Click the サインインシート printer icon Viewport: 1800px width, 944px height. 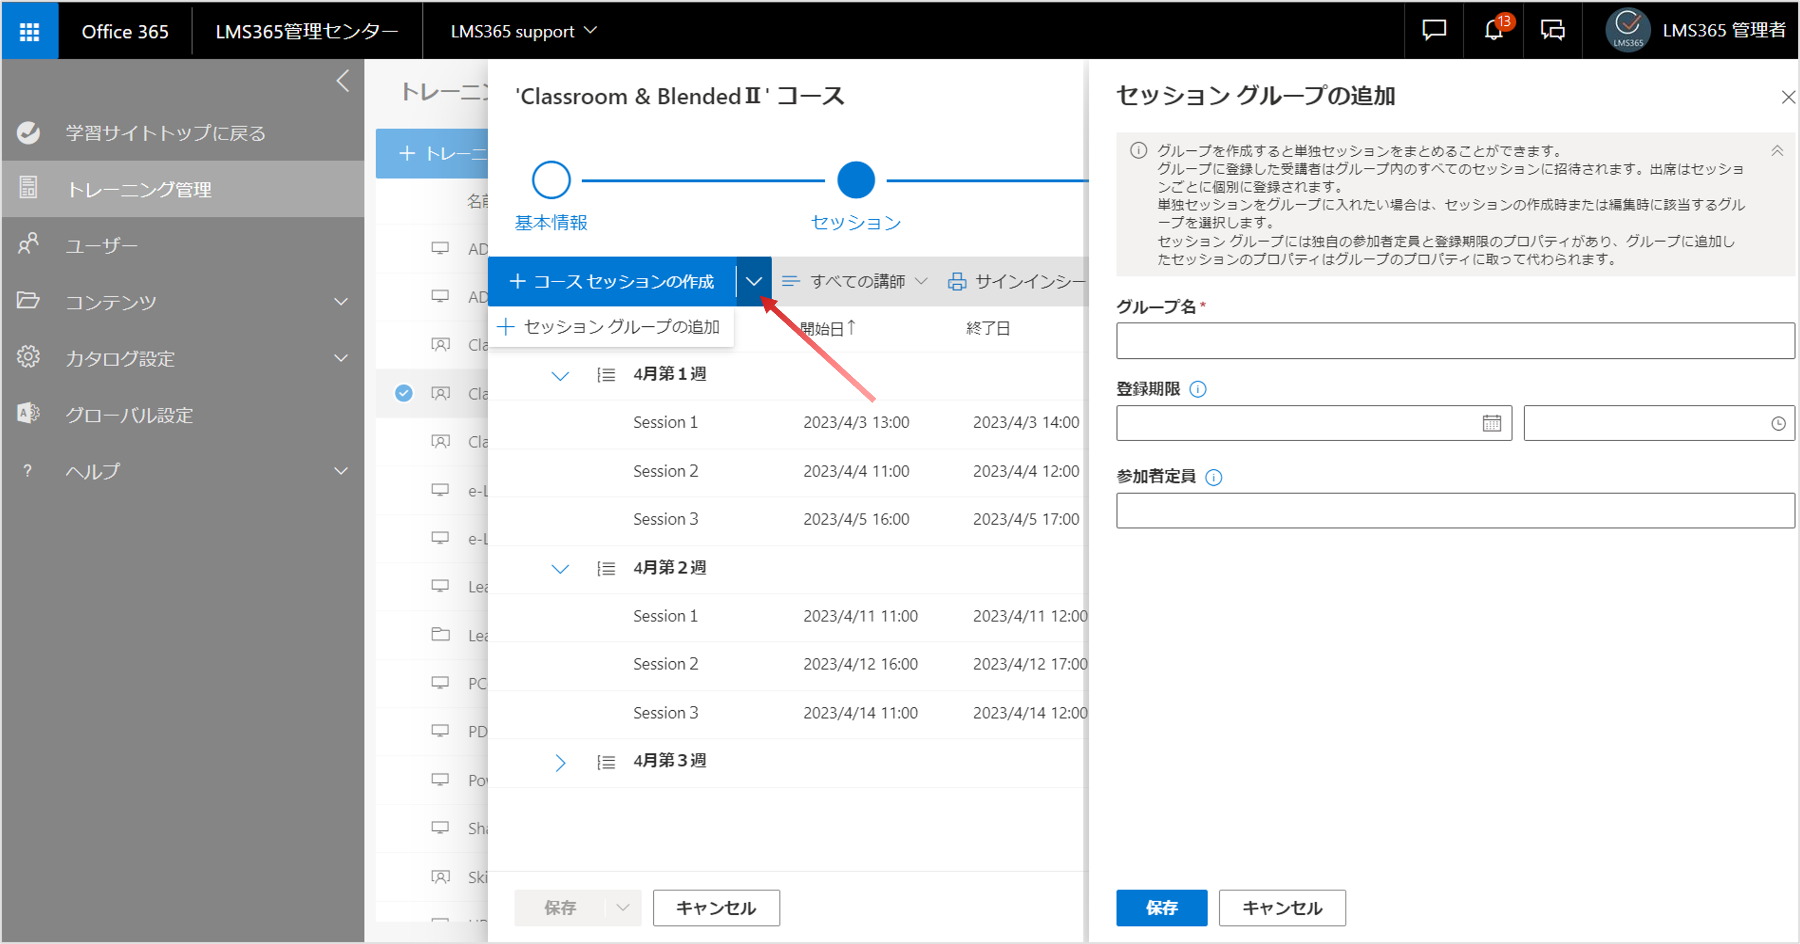957,281
